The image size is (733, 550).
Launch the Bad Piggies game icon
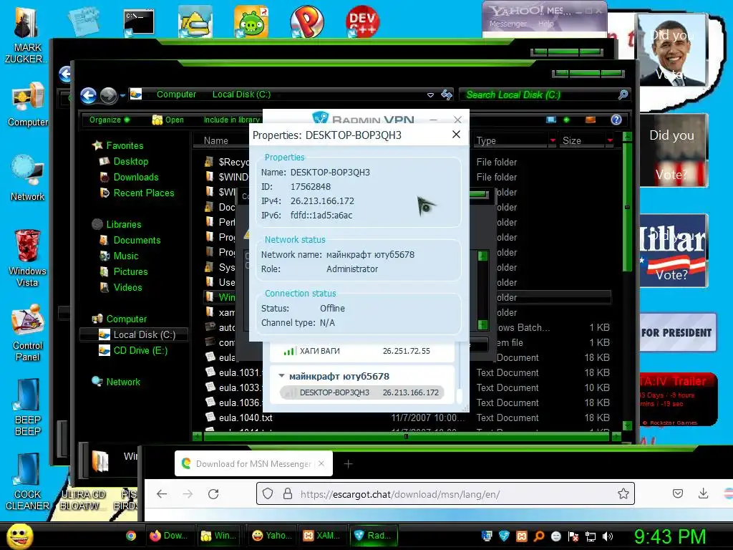[x=251, y=22]
